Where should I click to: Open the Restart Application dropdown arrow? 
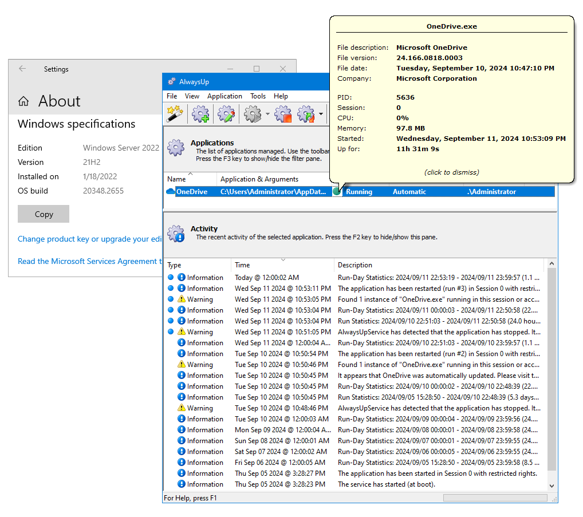coord(321,114)
